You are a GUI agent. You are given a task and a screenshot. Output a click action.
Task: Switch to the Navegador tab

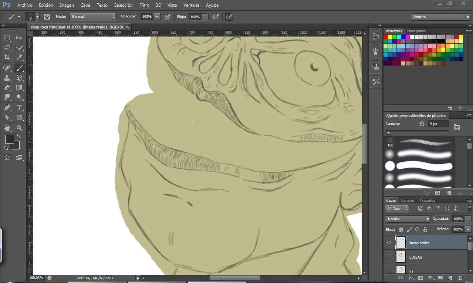pos(416,31)
